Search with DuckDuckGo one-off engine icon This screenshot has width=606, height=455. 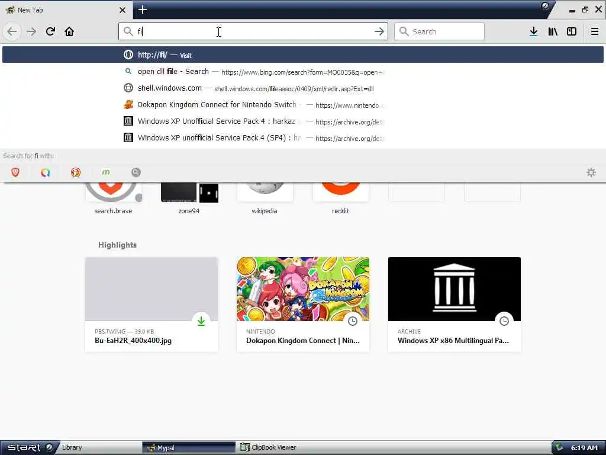[76, 172]
